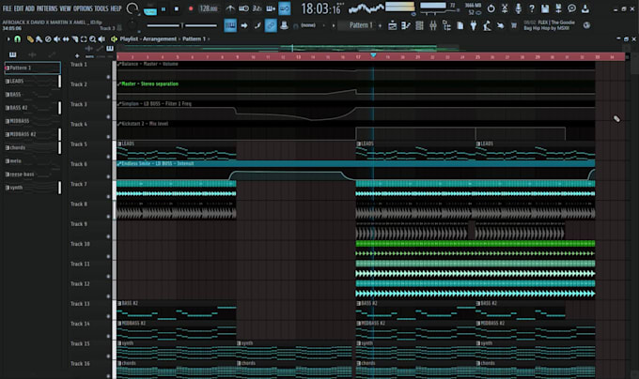Open the plugin picker plug icon
This screenshot has height=379, width=639.
(x=474, y=25)
